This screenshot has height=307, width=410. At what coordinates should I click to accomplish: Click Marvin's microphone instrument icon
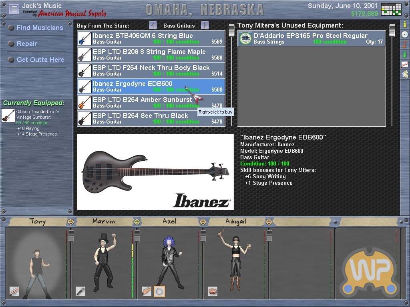(x=80, y=291)
